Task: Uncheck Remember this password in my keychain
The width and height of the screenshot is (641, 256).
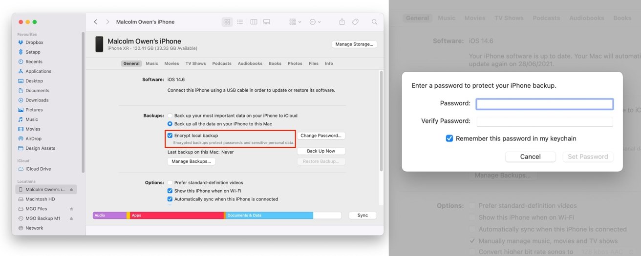Action: [449, 138]
